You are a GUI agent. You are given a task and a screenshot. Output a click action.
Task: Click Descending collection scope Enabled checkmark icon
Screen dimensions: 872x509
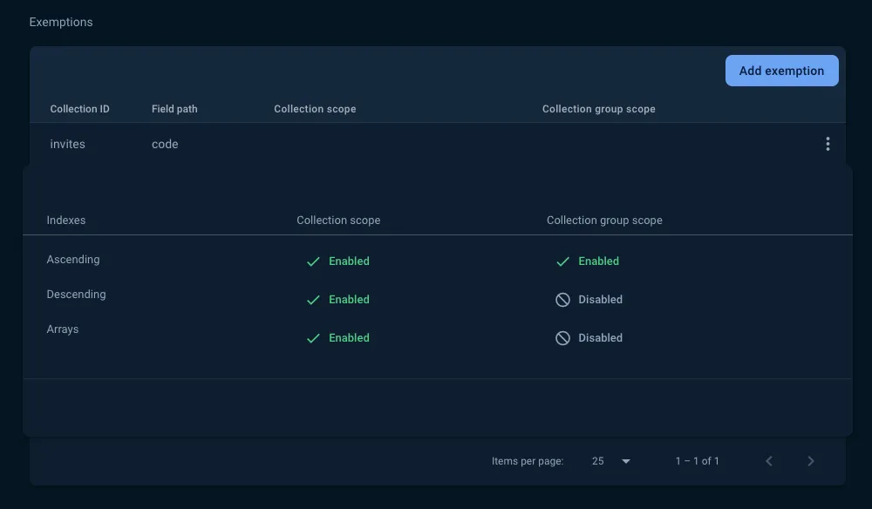[x=313, y=300]
